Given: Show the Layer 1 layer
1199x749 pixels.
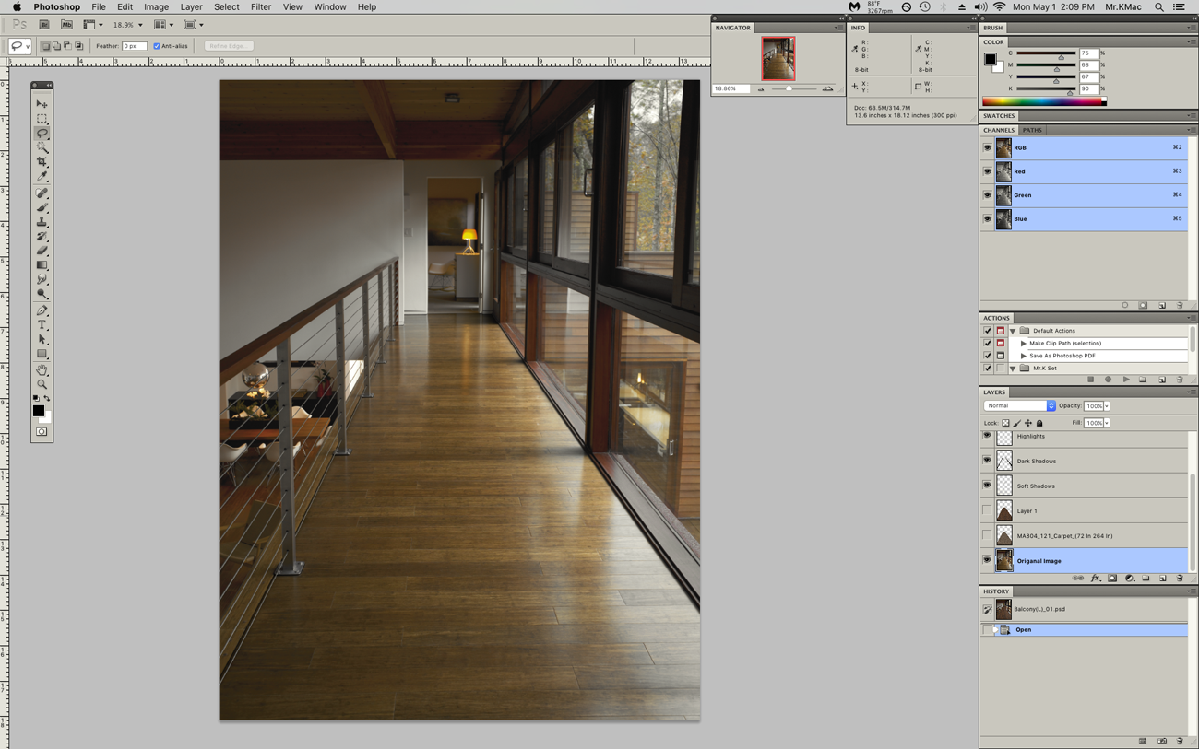Looking at the screenshot, I should (x=987, y=510).
